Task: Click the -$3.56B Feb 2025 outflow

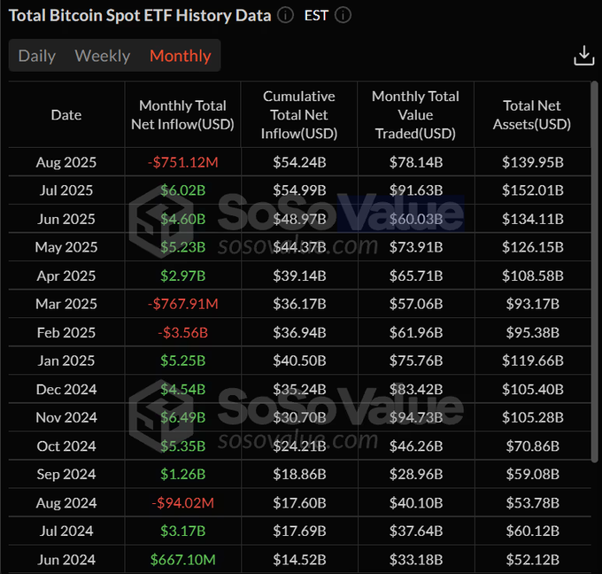Action: (182, 332)
